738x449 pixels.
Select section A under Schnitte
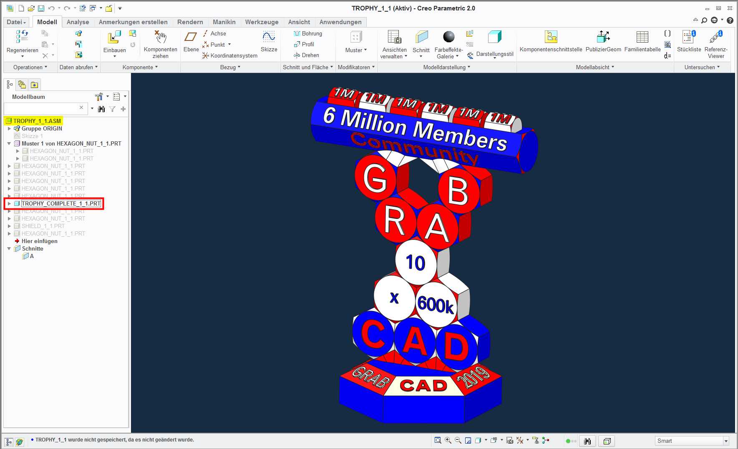coord(28,256)
